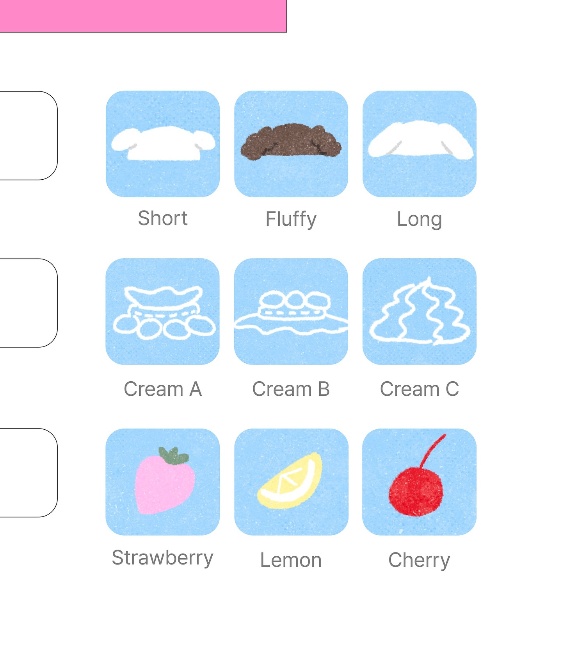Click the Short label text
562x652 pixels.
pyautogui.click(x=163, y=218)
